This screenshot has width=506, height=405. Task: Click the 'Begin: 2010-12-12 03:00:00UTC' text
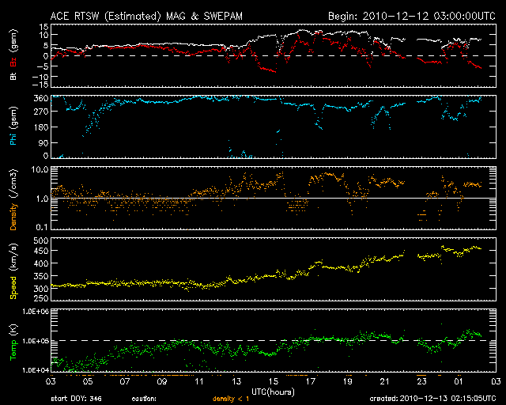[x=412, y=16]
